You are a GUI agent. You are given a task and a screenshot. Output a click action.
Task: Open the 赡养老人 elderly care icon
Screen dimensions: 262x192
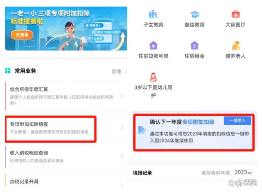click(236, 45)
